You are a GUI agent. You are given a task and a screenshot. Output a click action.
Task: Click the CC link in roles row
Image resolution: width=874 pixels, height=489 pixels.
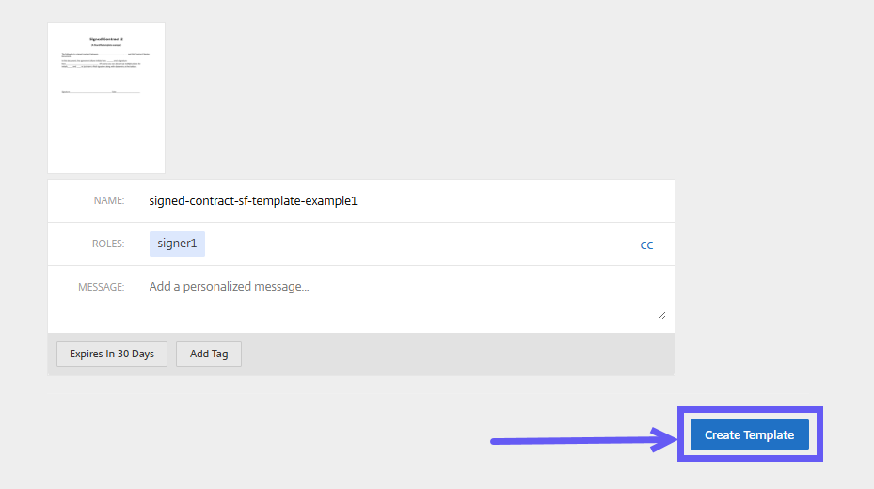(x=646, y=245)
